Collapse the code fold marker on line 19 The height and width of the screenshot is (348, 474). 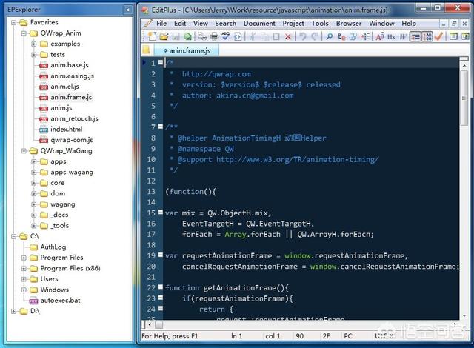(x=161, y=255)
